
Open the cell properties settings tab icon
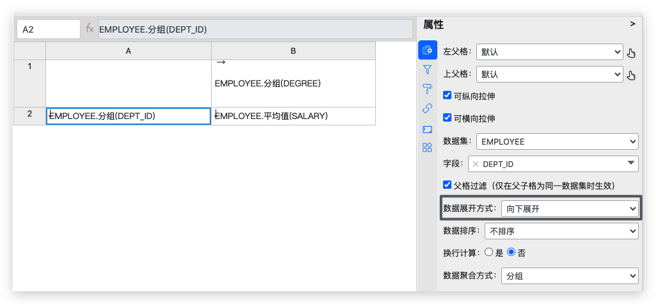(427, 51)
